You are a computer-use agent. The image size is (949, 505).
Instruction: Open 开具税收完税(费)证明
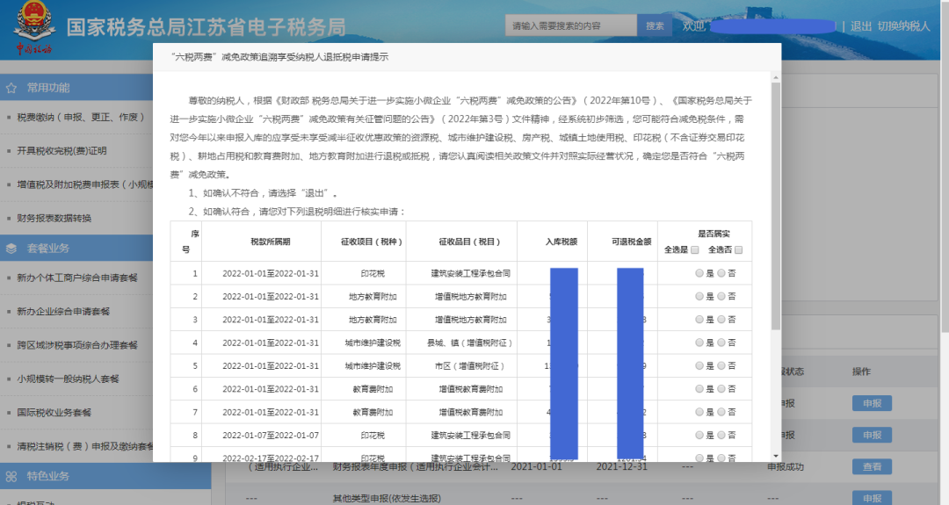click(62, 150)
